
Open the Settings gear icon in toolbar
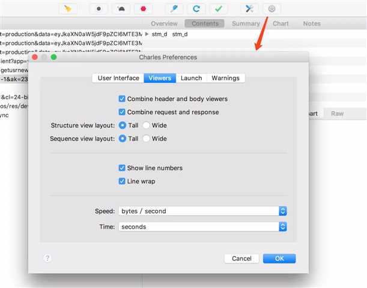[271, 9]
